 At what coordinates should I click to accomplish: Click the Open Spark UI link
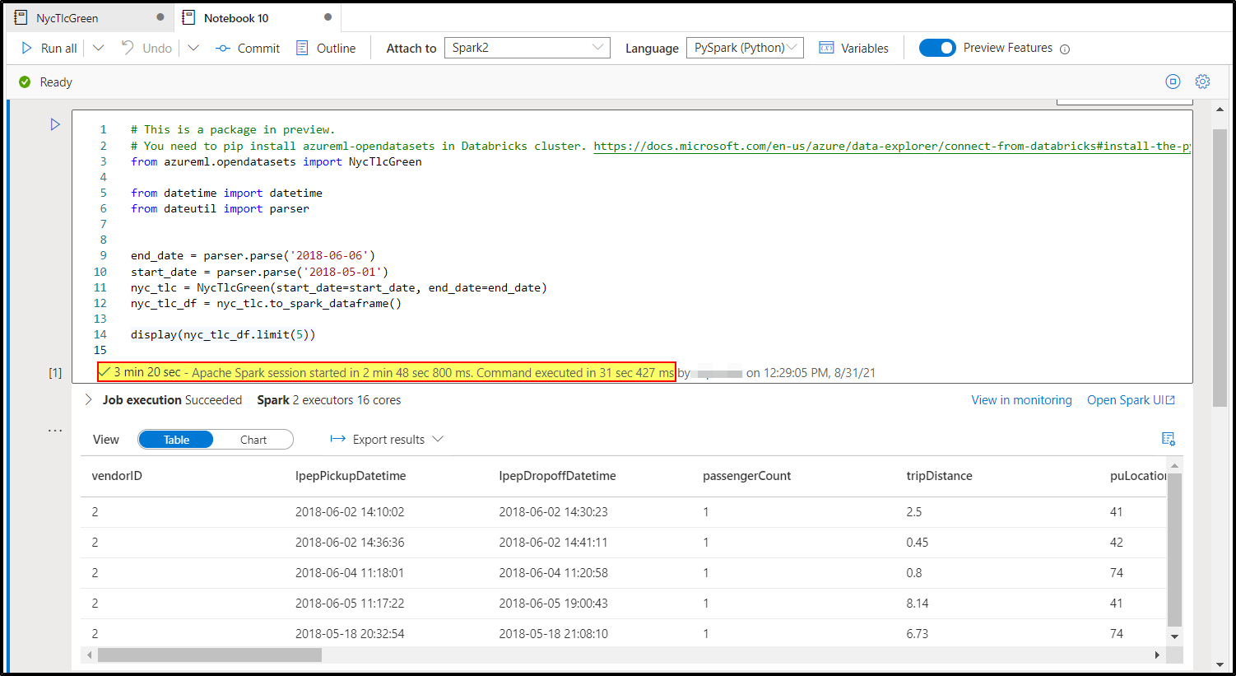coord(1131,400)
